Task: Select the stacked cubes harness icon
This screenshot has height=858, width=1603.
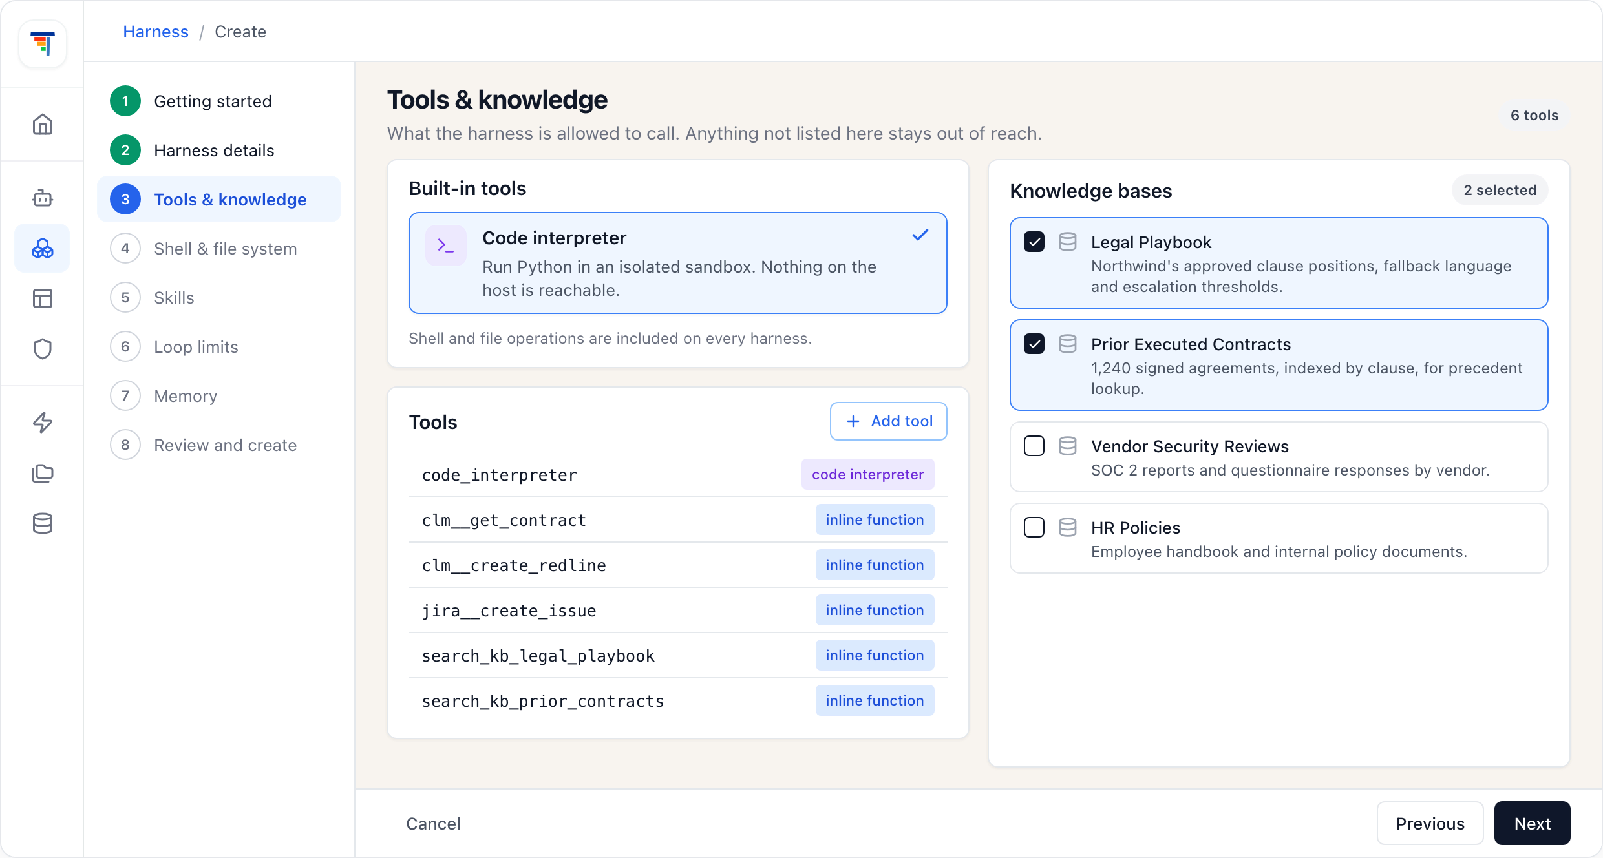Action: coord(43,248)
